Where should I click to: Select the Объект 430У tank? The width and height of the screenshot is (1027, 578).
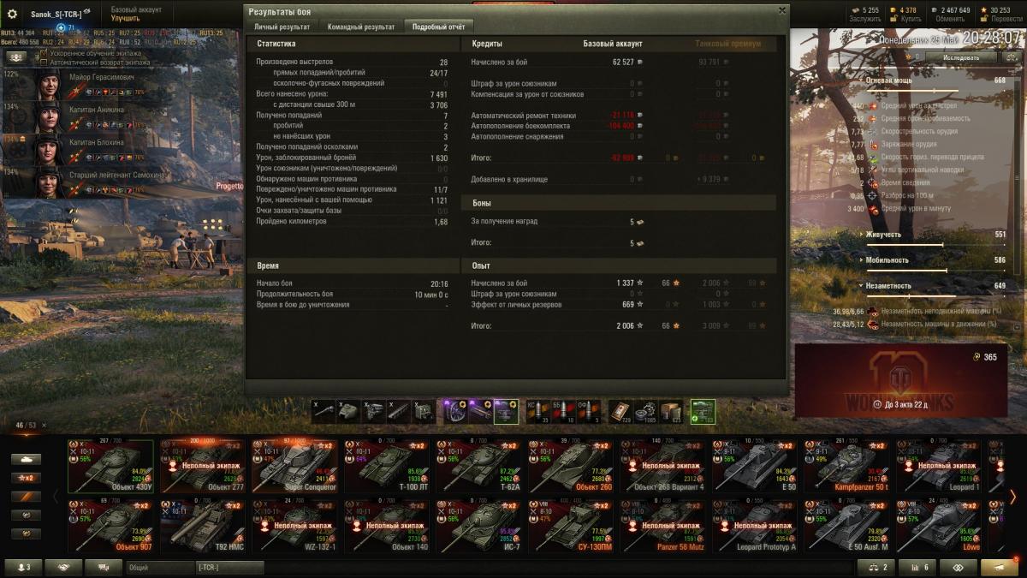coord(111,466)
